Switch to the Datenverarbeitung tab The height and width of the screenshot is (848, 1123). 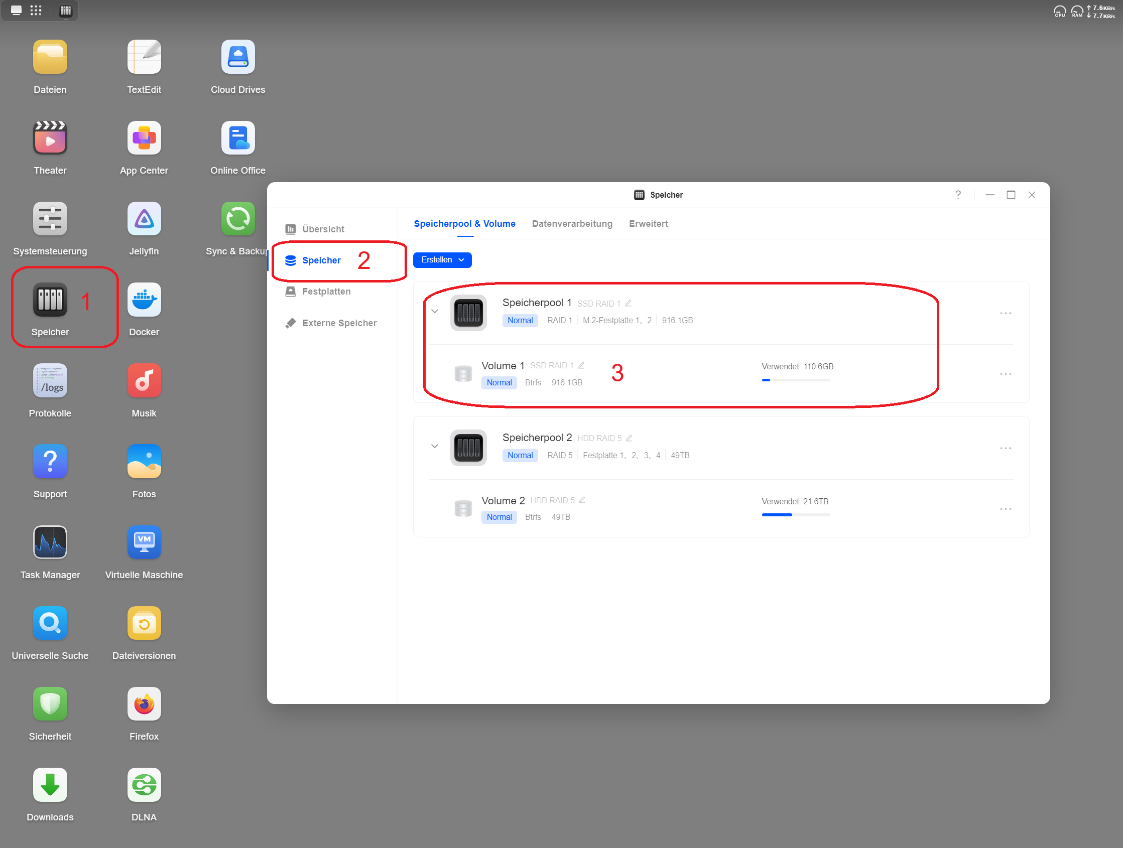572,224
